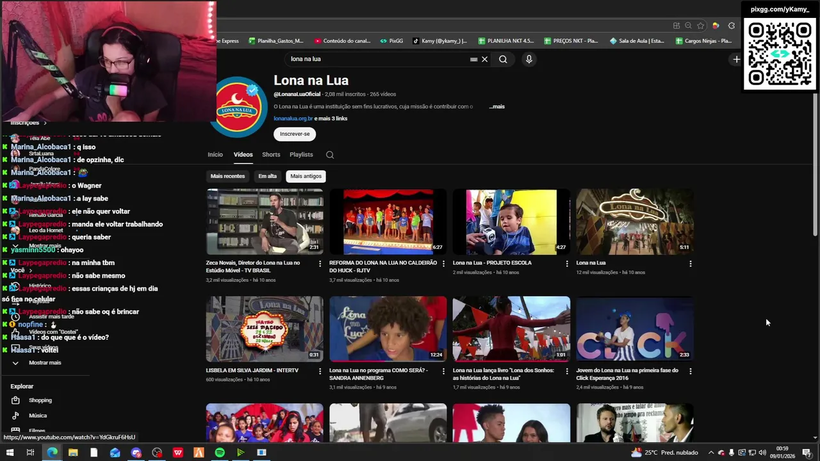The width and height of the screenshot is (820, 461).
Task: Click the '@LonanaLuaOficial' channel handle
Action: tap(297, 94)
